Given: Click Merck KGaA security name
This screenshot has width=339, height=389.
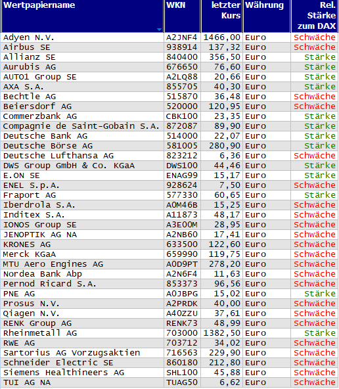Looking at the screenshot, I should 30,254.
